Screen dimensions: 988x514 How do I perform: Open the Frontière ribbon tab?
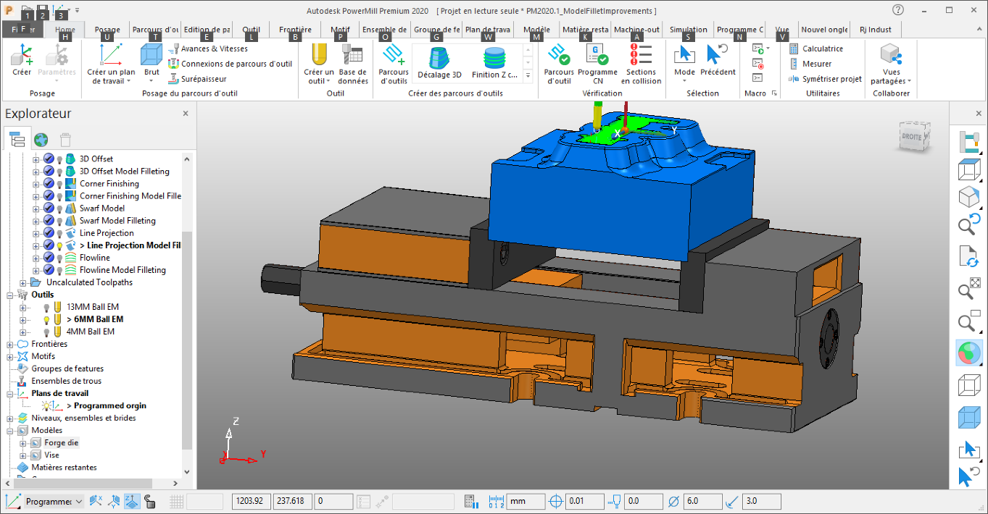pos(295,30)
